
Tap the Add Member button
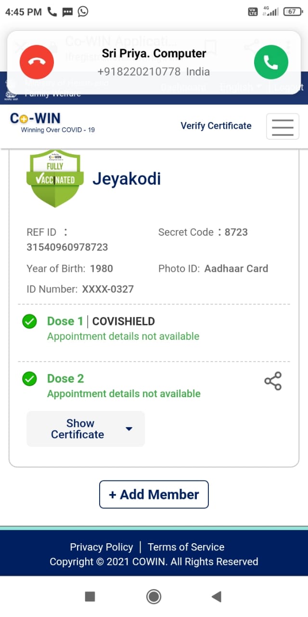click(154, 494)
